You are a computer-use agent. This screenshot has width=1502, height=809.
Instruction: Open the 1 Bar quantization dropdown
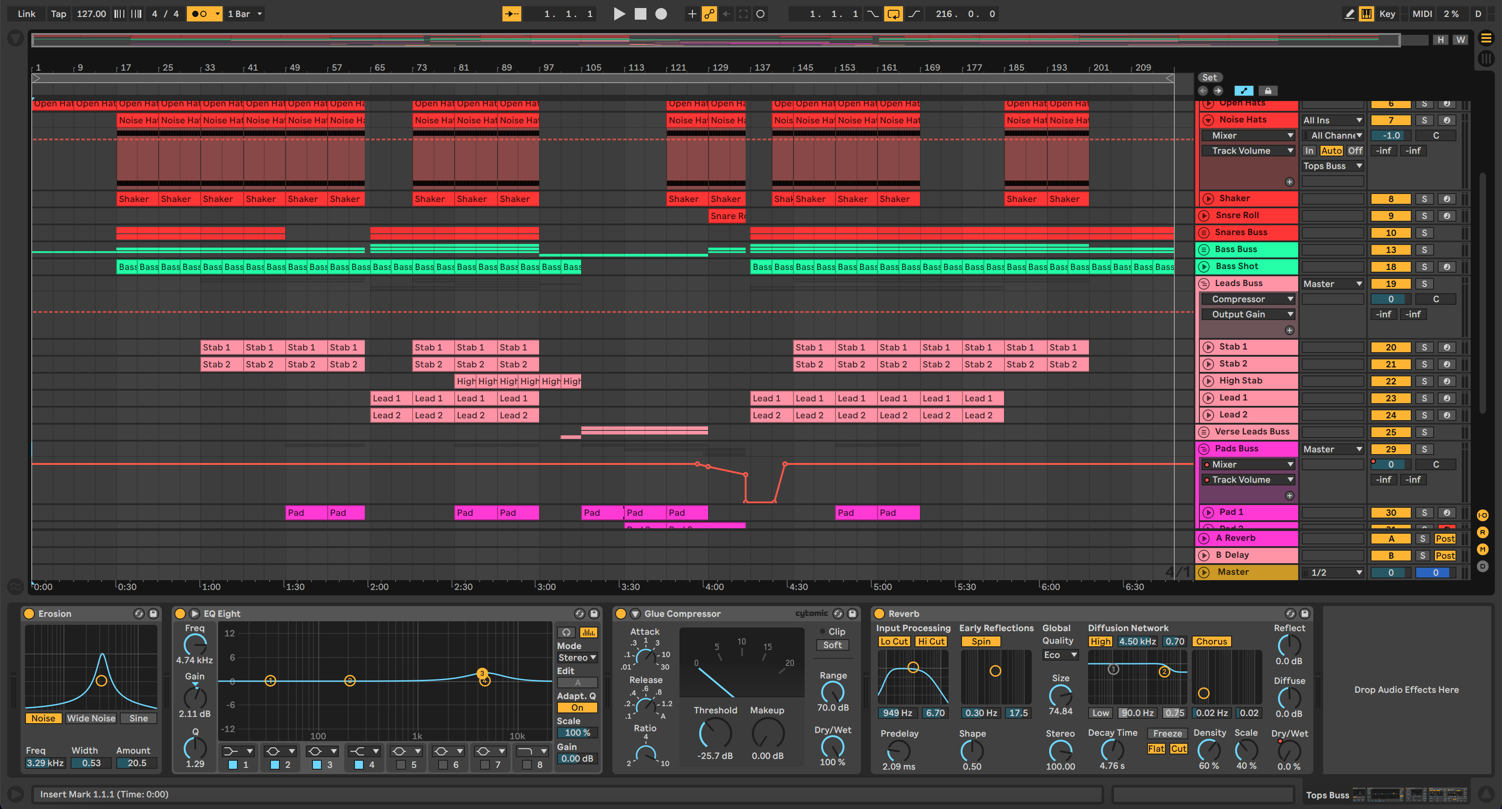[x=245, y=14]
